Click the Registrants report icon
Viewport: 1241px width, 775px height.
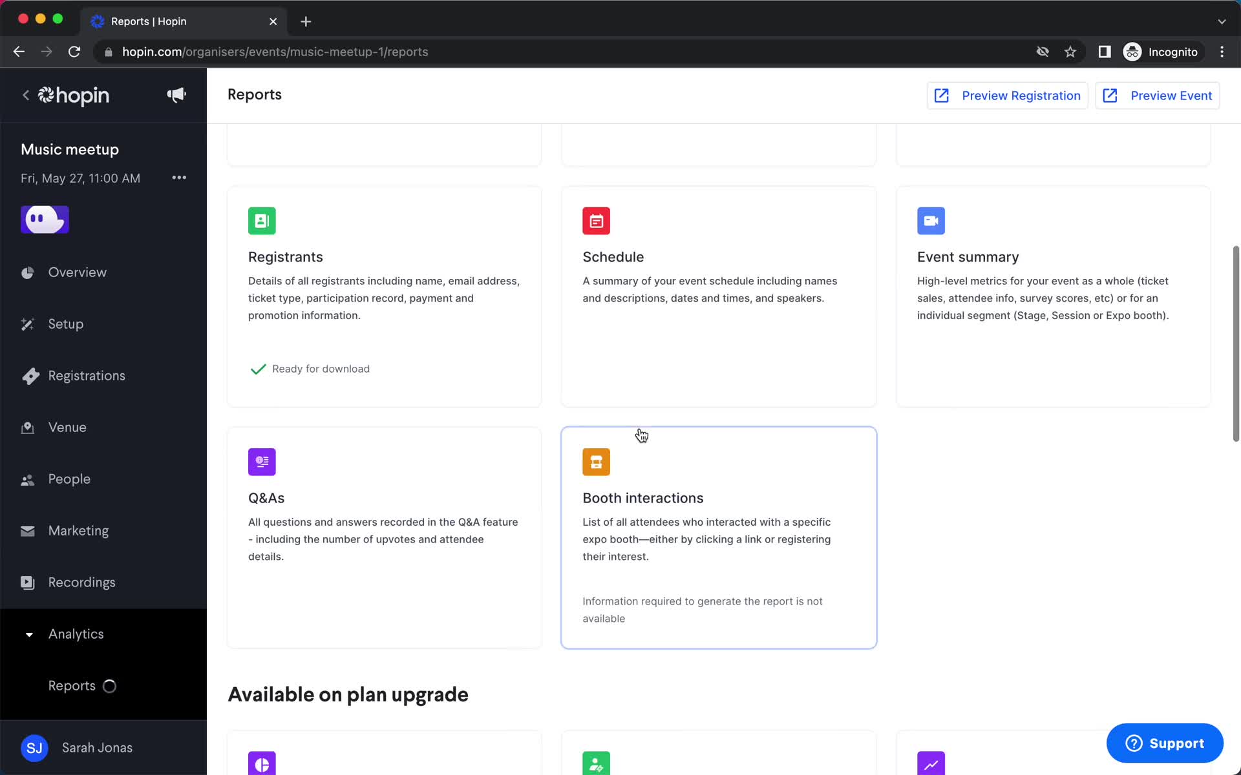(x=262, y=220)
